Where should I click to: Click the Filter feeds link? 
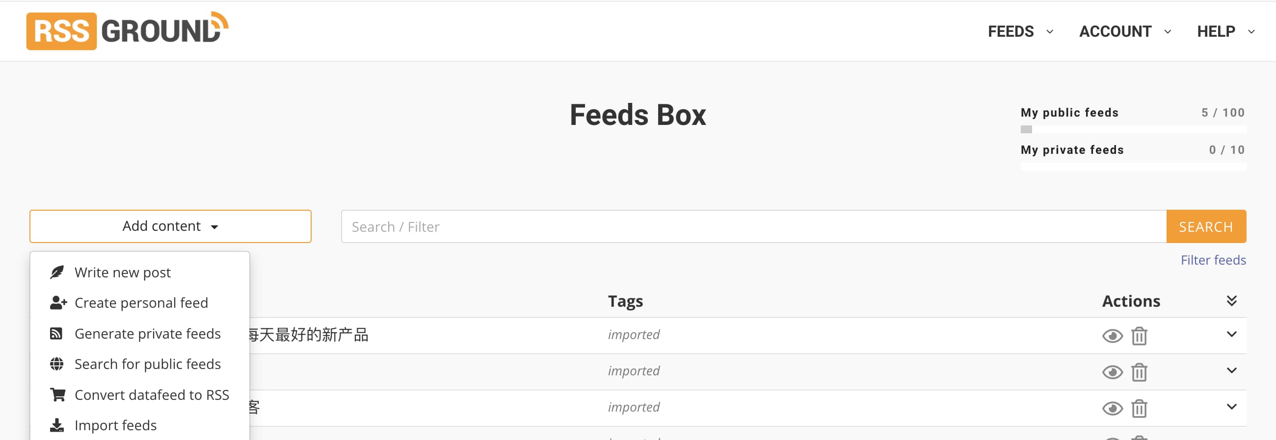1213,260
